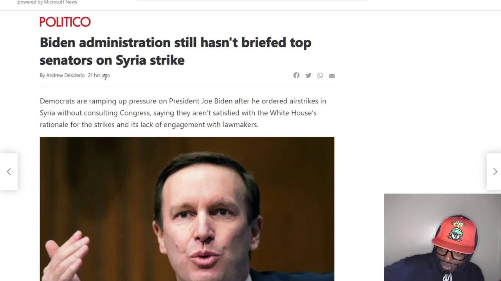Click the Biden administration headline
The width and height of the screenshot is (501, 281).
click(175, 51)
